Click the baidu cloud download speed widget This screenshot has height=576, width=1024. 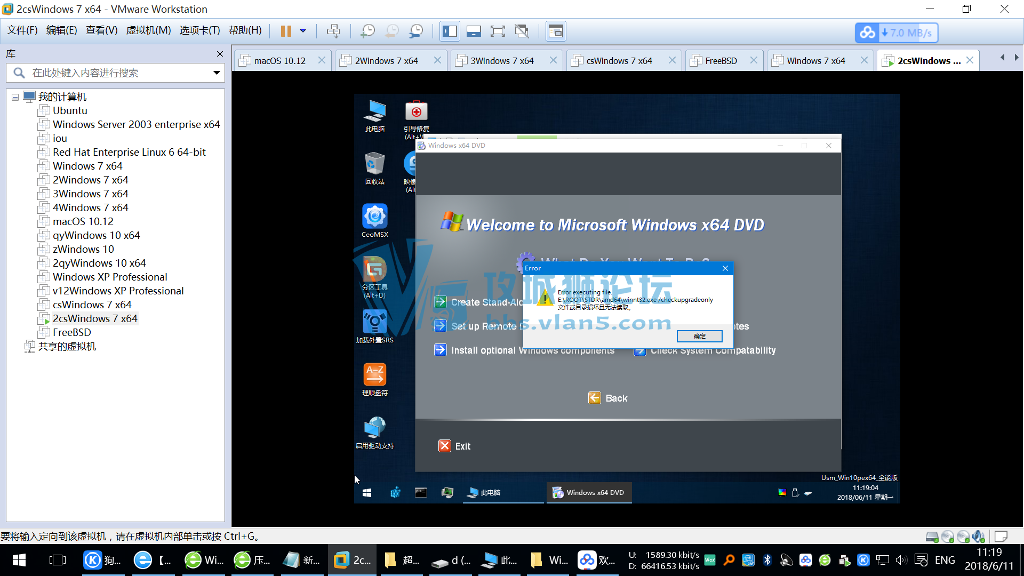(x=897, y=33)
